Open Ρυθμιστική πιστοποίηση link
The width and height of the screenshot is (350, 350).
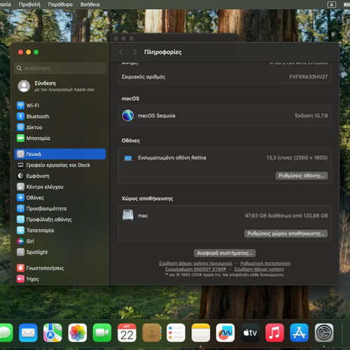pyautogui.click(x=265, y=263)
